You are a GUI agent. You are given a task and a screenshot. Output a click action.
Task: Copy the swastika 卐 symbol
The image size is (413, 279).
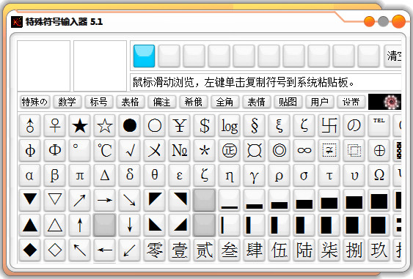point(329,125)
